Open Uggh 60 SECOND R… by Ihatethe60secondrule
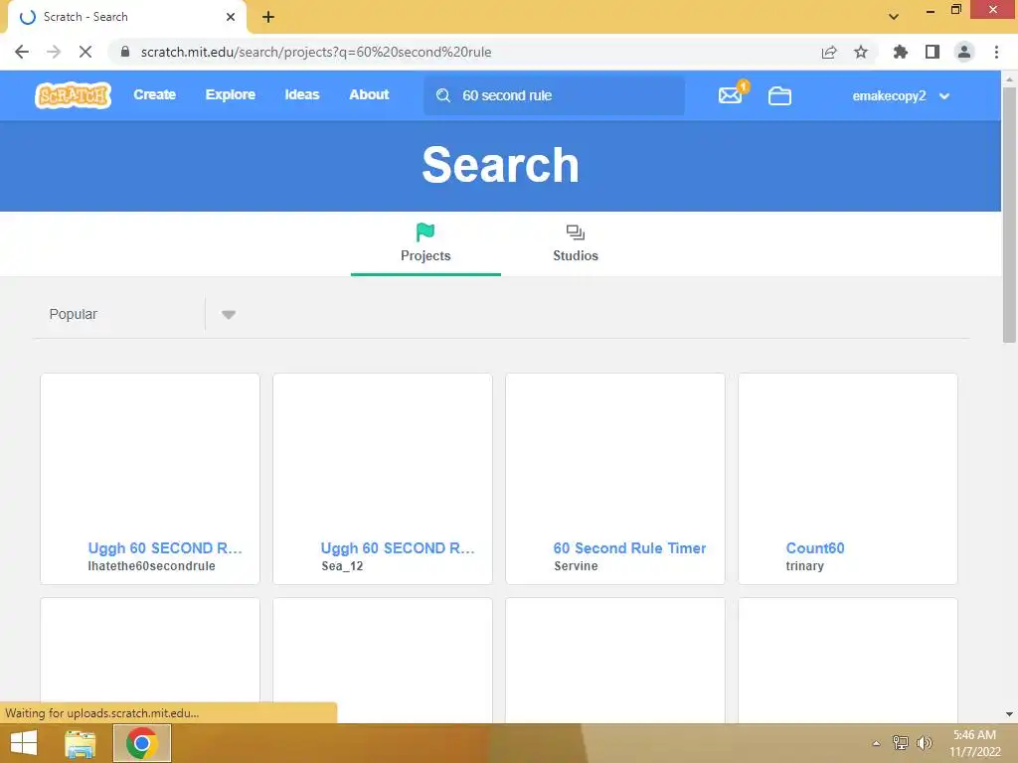The width and height of the screenshot is (1018, 763). click(165, 548)
